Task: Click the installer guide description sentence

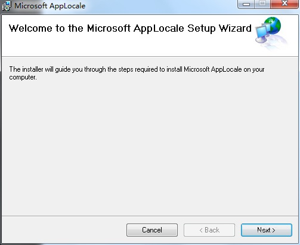Action: (x=137, y=73)
